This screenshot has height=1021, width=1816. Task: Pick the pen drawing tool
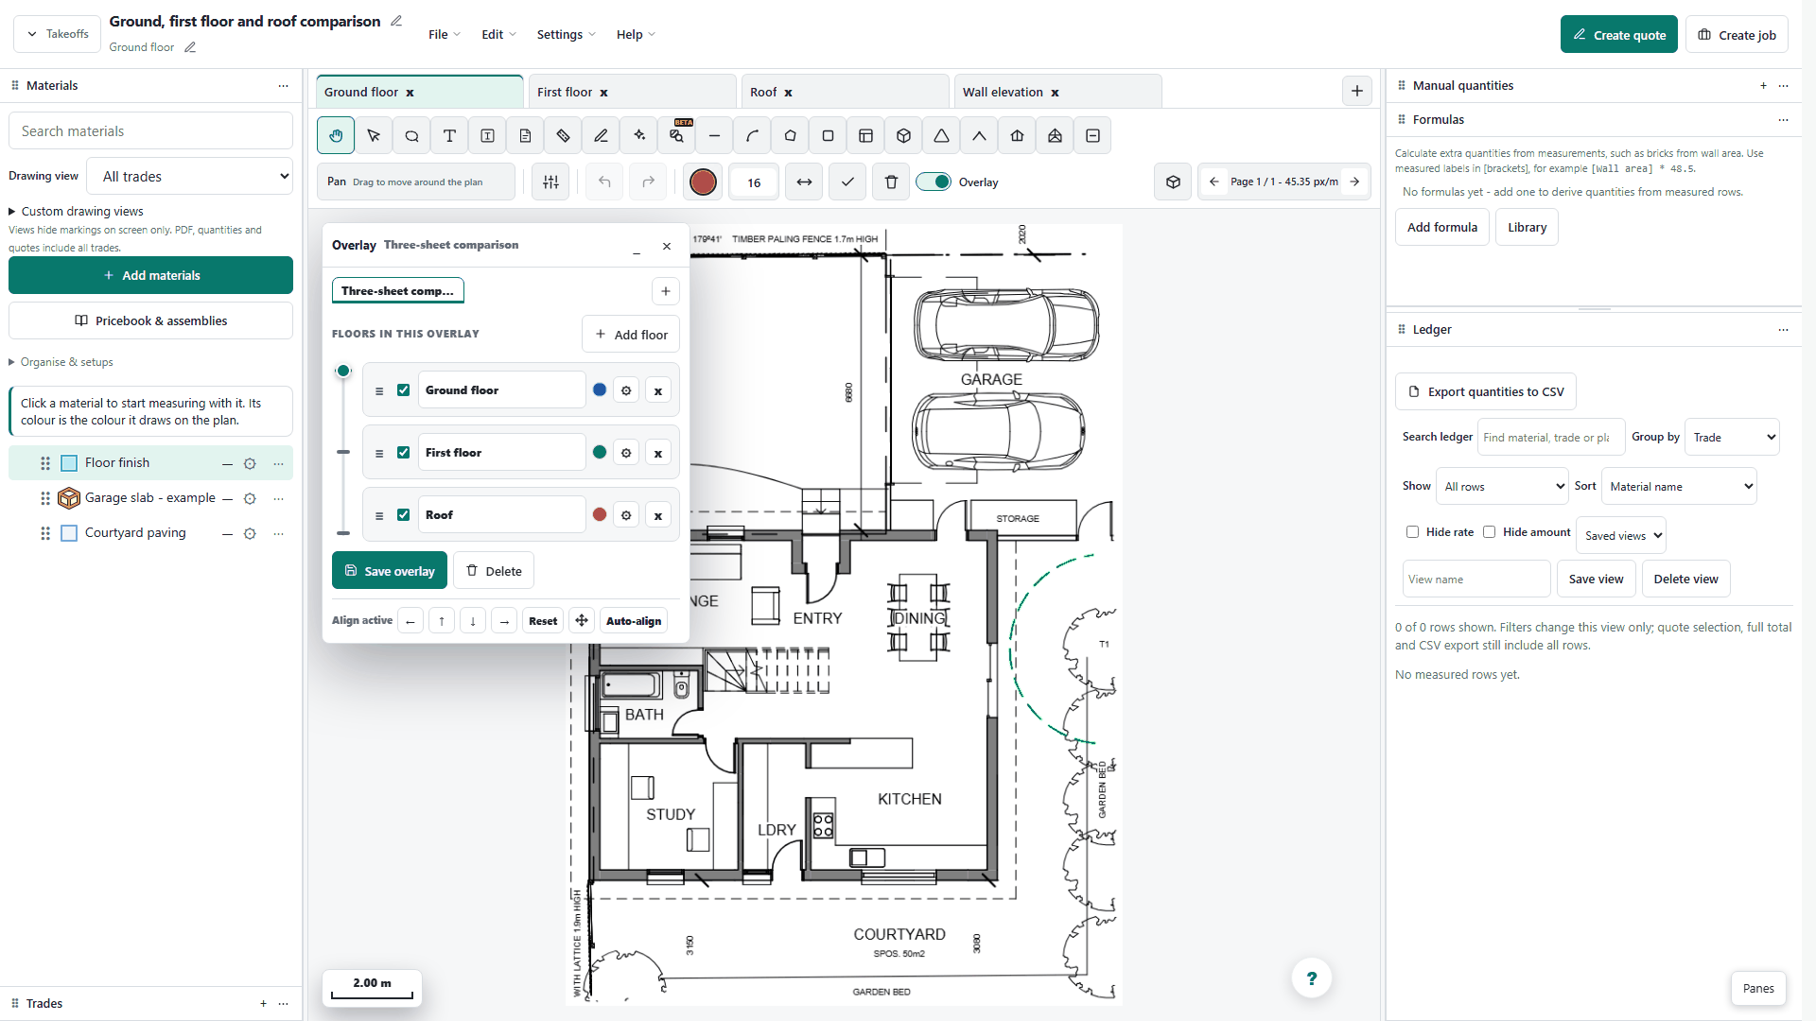[x=601, y=136]
